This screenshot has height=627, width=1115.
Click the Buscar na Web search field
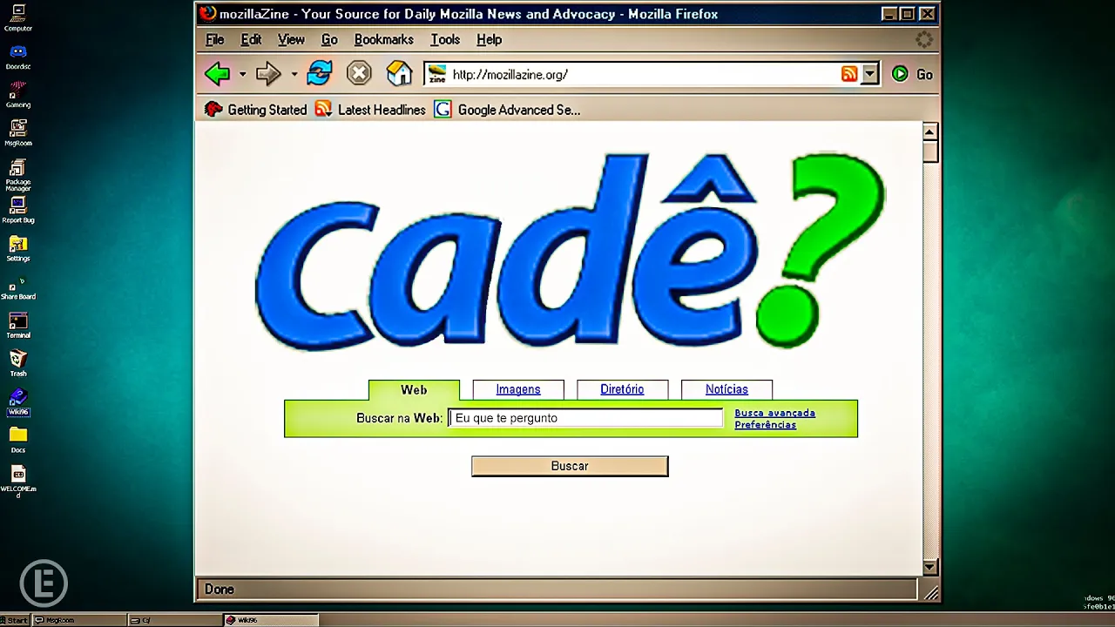pos(585,418)
